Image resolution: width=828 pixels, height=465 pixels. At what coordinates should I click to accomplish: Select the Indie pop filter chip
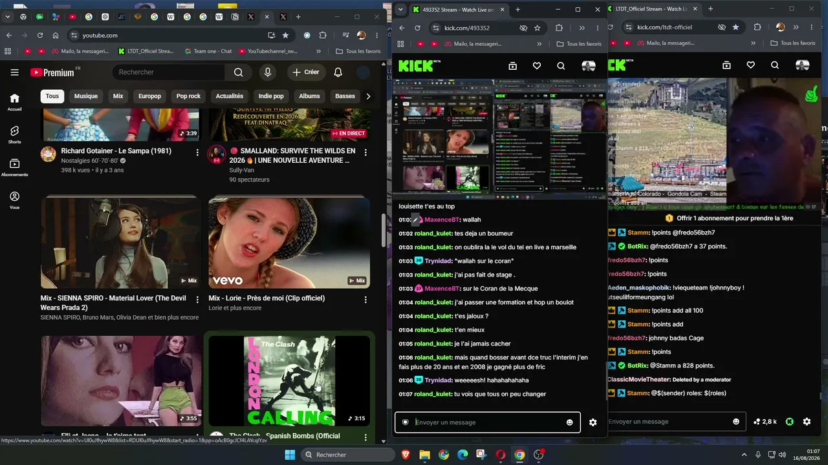(x=271, y=96)
